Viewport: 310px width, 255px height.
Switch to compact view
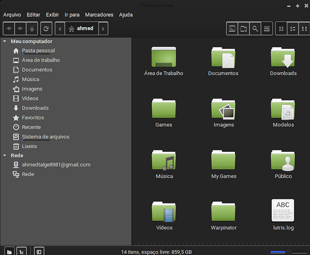tap(304, 29)
